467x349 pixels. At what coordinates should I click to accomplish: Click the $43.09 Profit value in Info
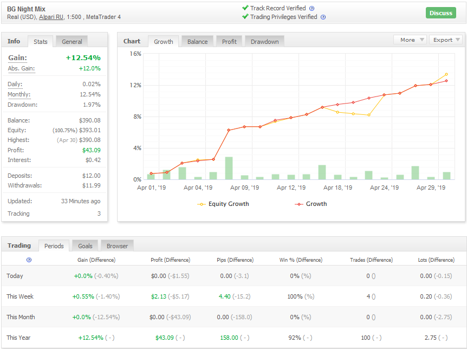(x=92, y=150)
